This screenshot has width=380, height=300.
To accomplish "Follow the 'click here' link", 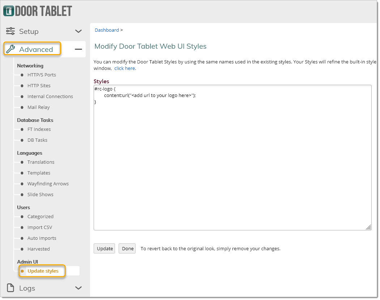I will click(x=125, y=69).
